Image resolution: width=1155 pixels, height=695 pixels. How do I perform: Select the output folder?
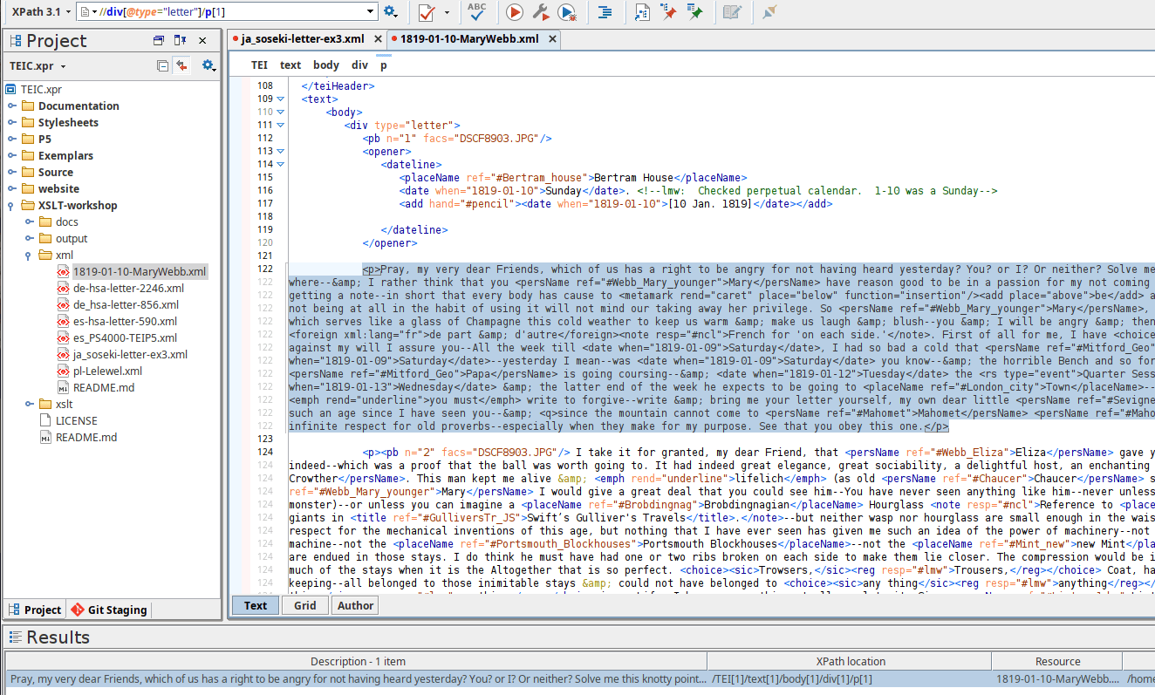72,239
